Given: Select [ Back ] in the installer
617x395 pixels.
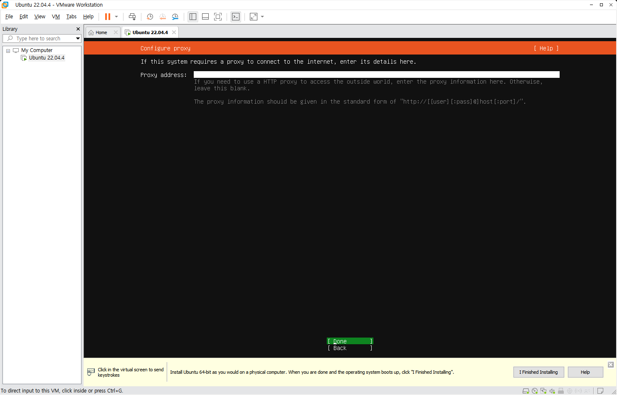Looking at the screenshot, I should (350, 348).
